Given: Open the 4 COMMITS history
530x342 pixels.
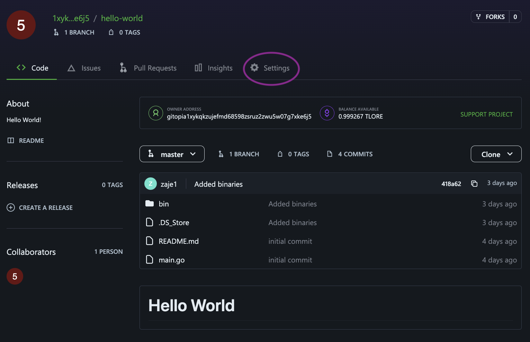Looking at the screenshot, I should 356,154.
